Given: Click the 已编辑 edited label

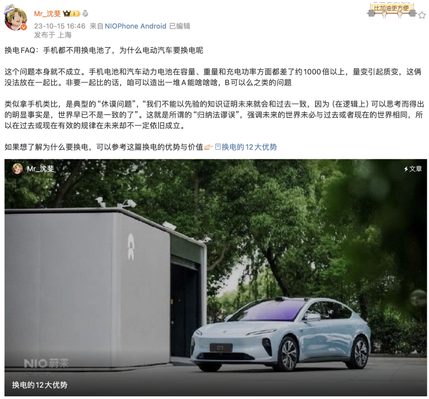Looking at the screenshot, I should tap(179, 26).
